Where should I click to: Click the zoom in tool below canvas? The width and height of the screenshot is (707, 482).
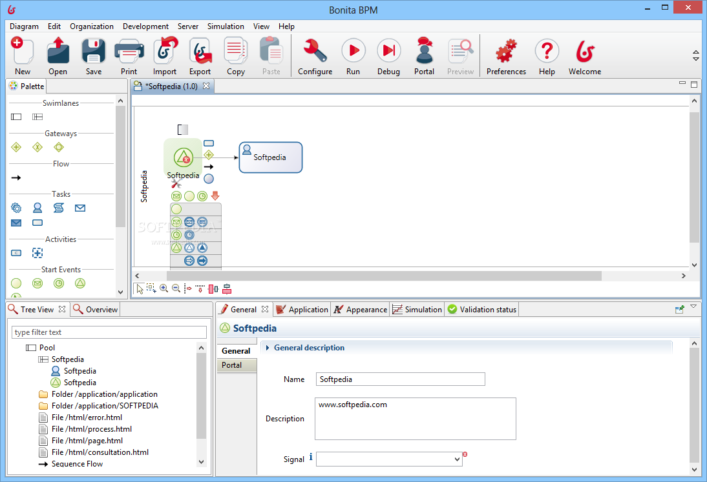164,288
